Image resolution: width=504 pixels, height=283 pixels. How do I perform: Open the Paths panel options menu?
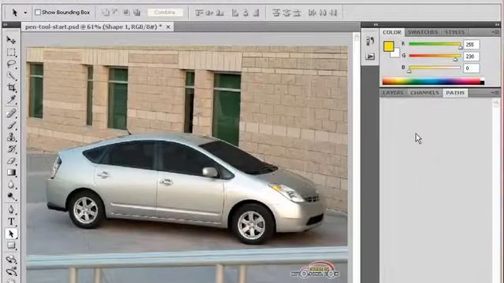(x=495, y=93)
